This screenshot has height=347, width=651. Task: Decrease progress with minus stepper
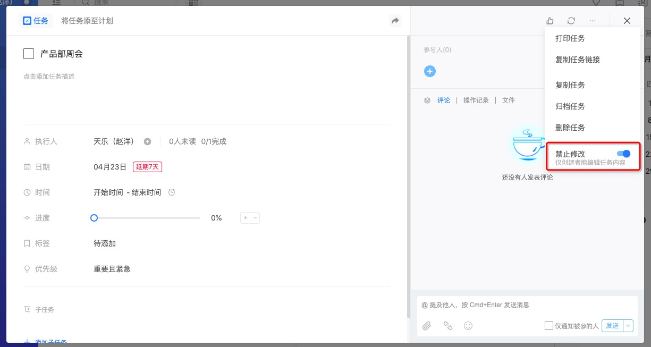[x=255, y=218]
